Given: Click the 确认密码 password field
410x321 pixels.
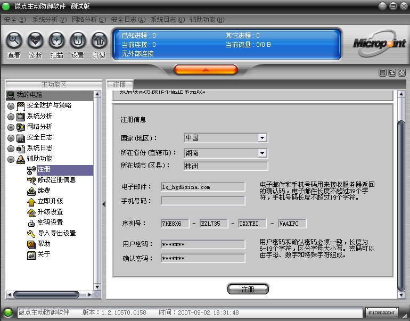Looking at the screenshot, I should click(x=203, y=258).
